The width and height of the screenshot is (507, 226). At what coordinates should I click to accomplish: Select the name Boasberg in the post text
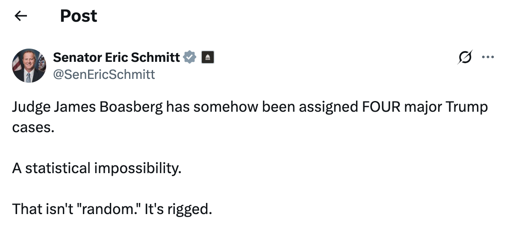click(x=131, y=107)
